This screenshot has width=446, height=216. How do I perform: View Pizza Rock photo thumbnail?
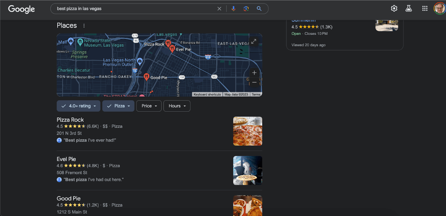(x=248, y=131)
